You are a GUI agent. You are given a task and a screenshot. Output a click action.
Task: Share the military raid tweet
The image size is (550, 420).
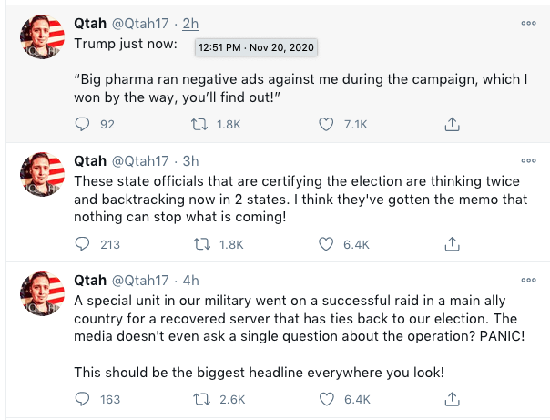pos(452,398)
